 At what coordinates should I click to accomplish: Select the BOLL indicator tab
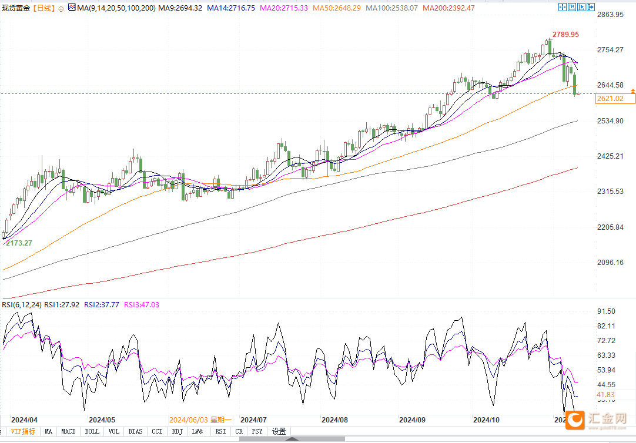click(x=92, y=431)
